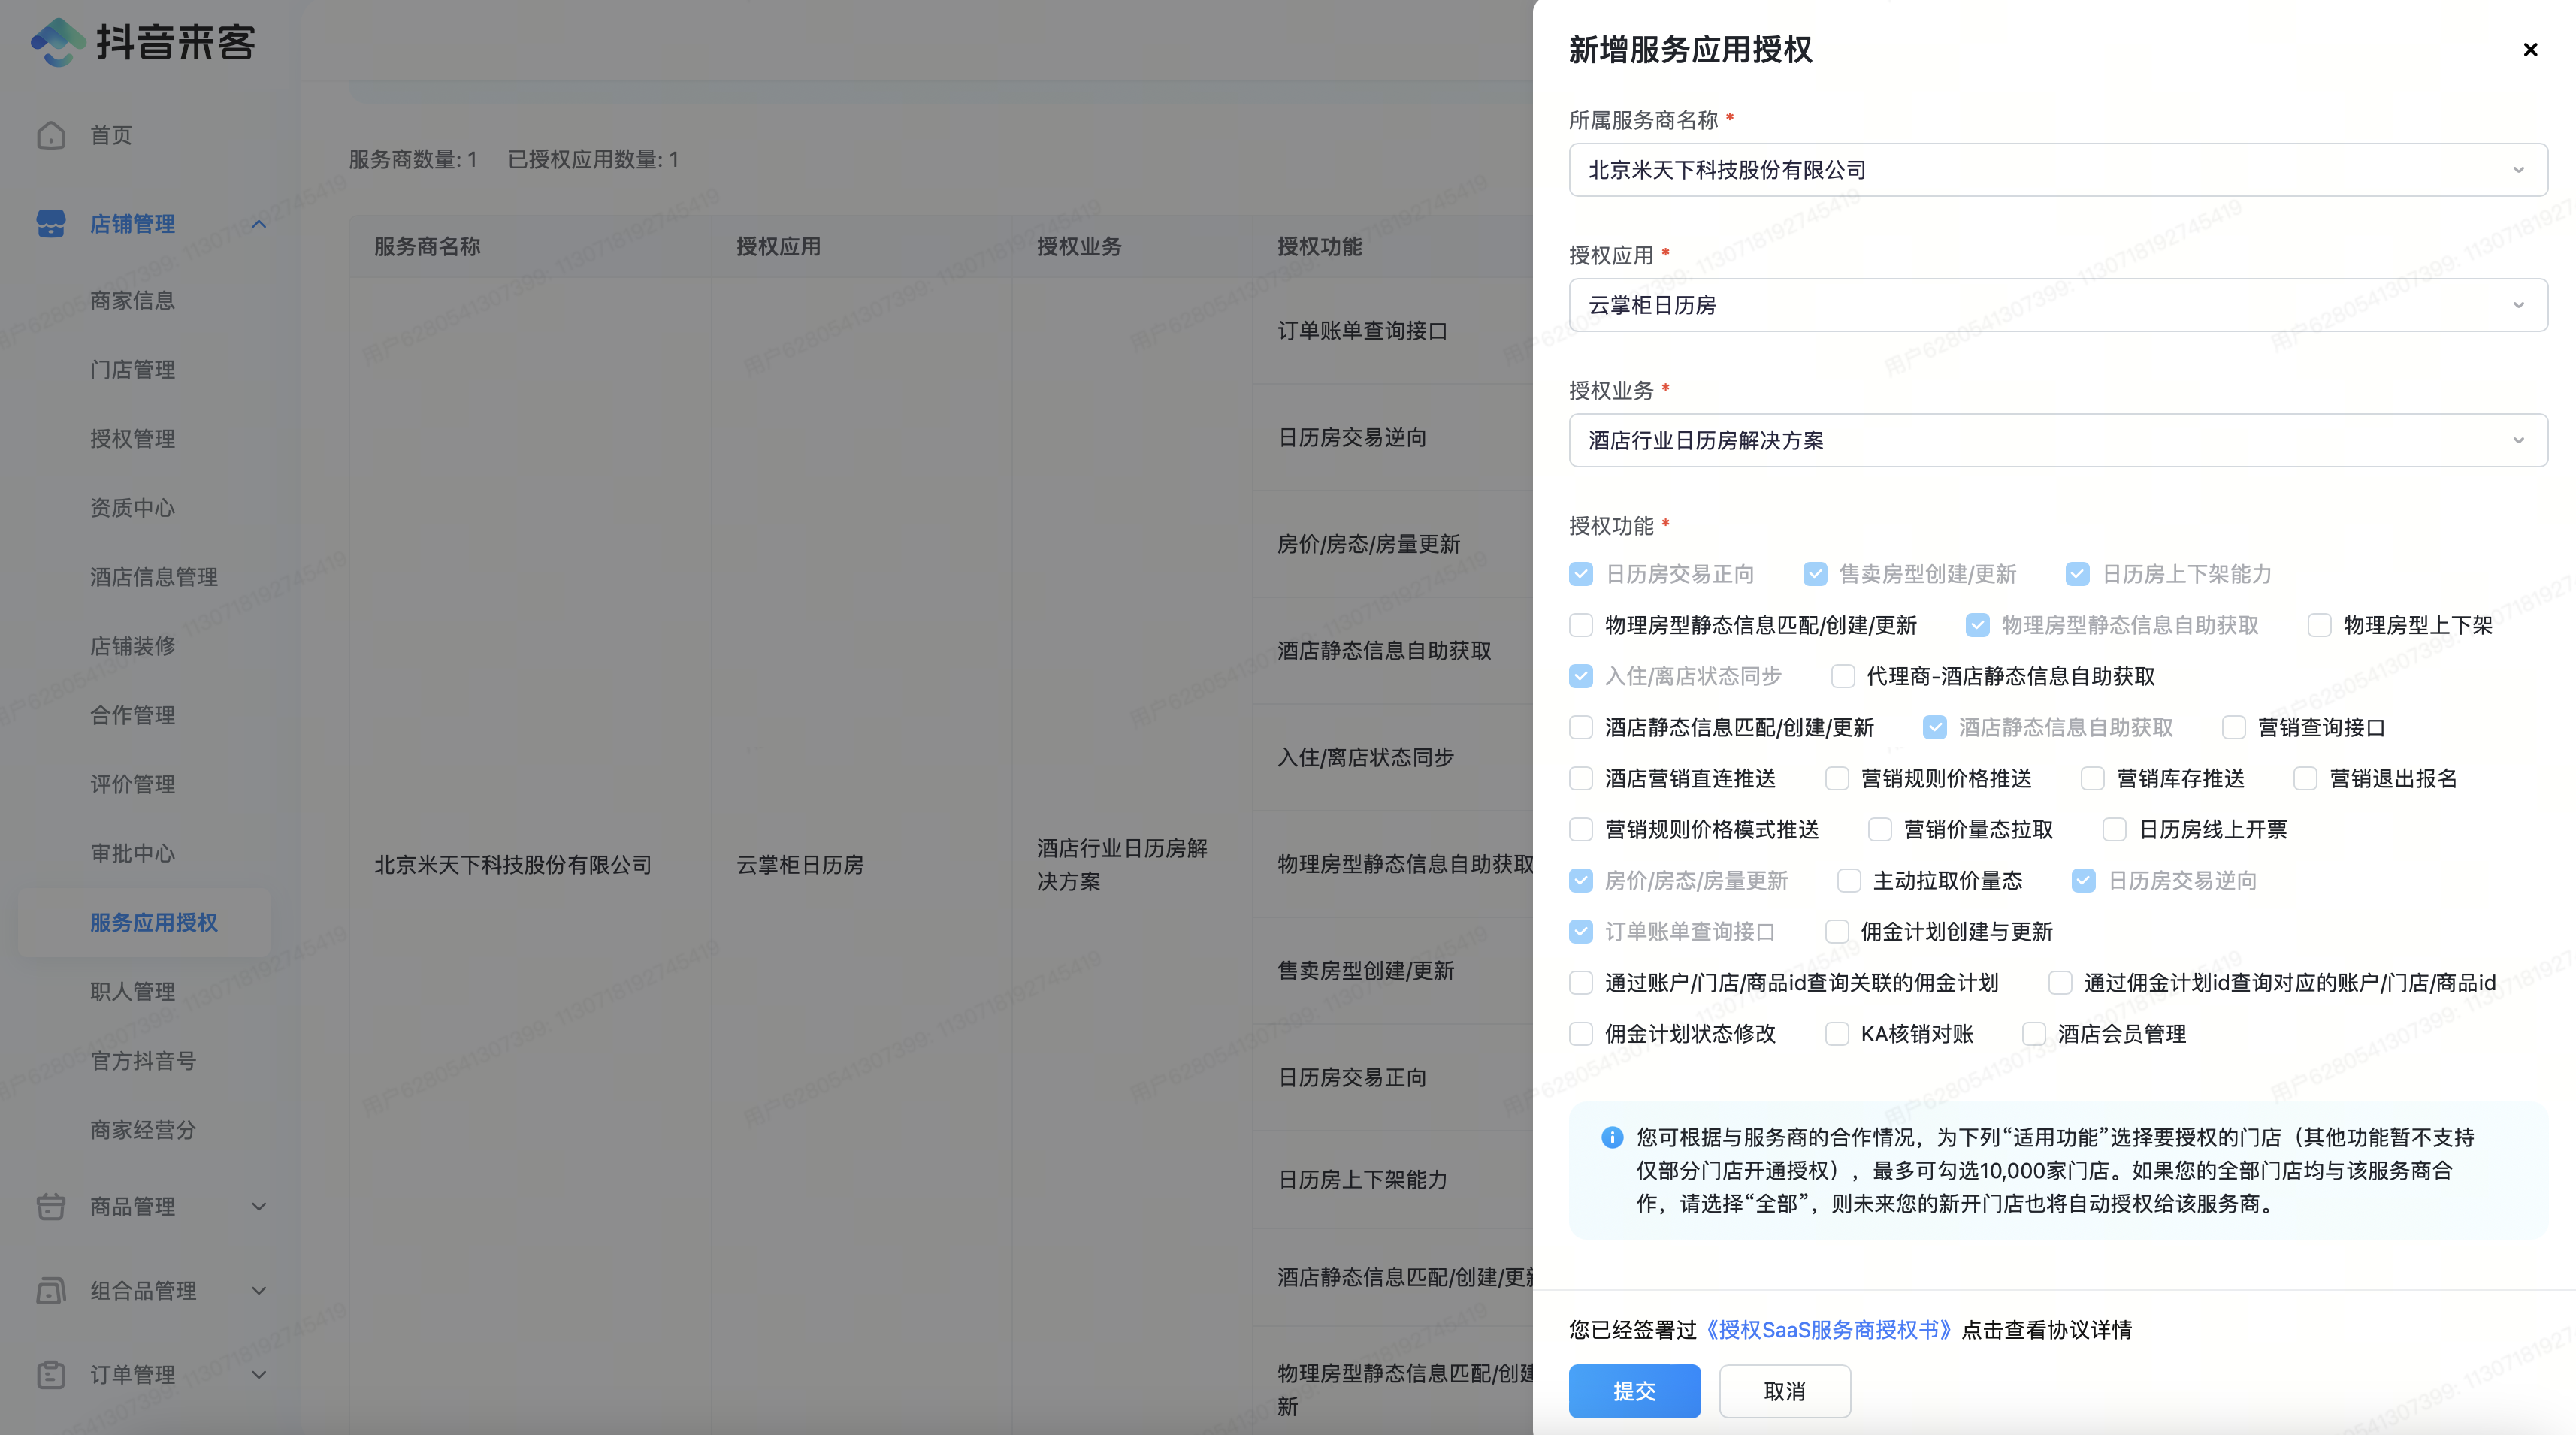Viewport: 2576px width, 1435px height.
Task: Click the 已授权应用数量: 1 text
Action: pyautogui.click(x=593, y=159)
